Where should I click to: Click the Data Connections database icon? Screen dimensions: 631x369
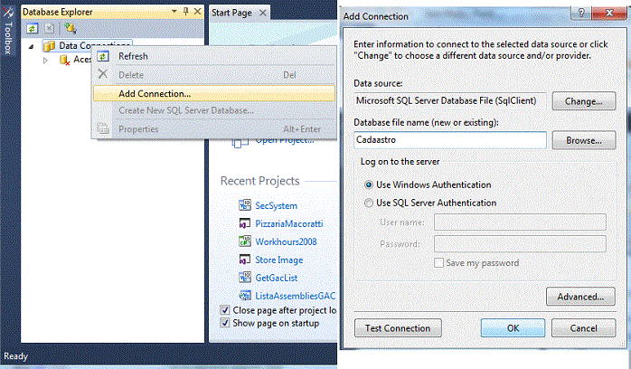tap(50, 46)
